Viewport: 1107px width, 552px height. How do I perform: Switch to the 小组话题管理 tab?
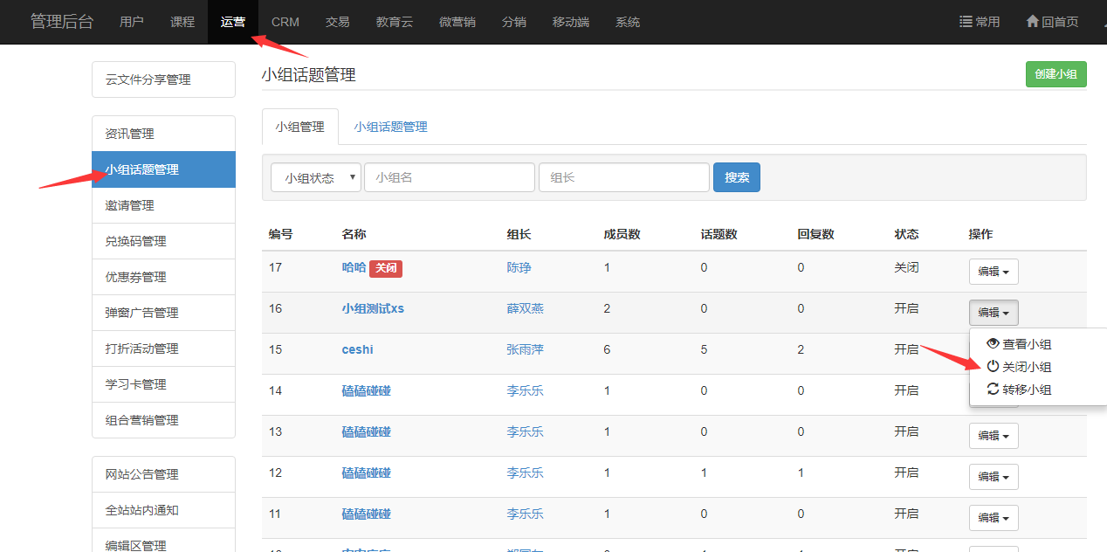tap(390, 127)
